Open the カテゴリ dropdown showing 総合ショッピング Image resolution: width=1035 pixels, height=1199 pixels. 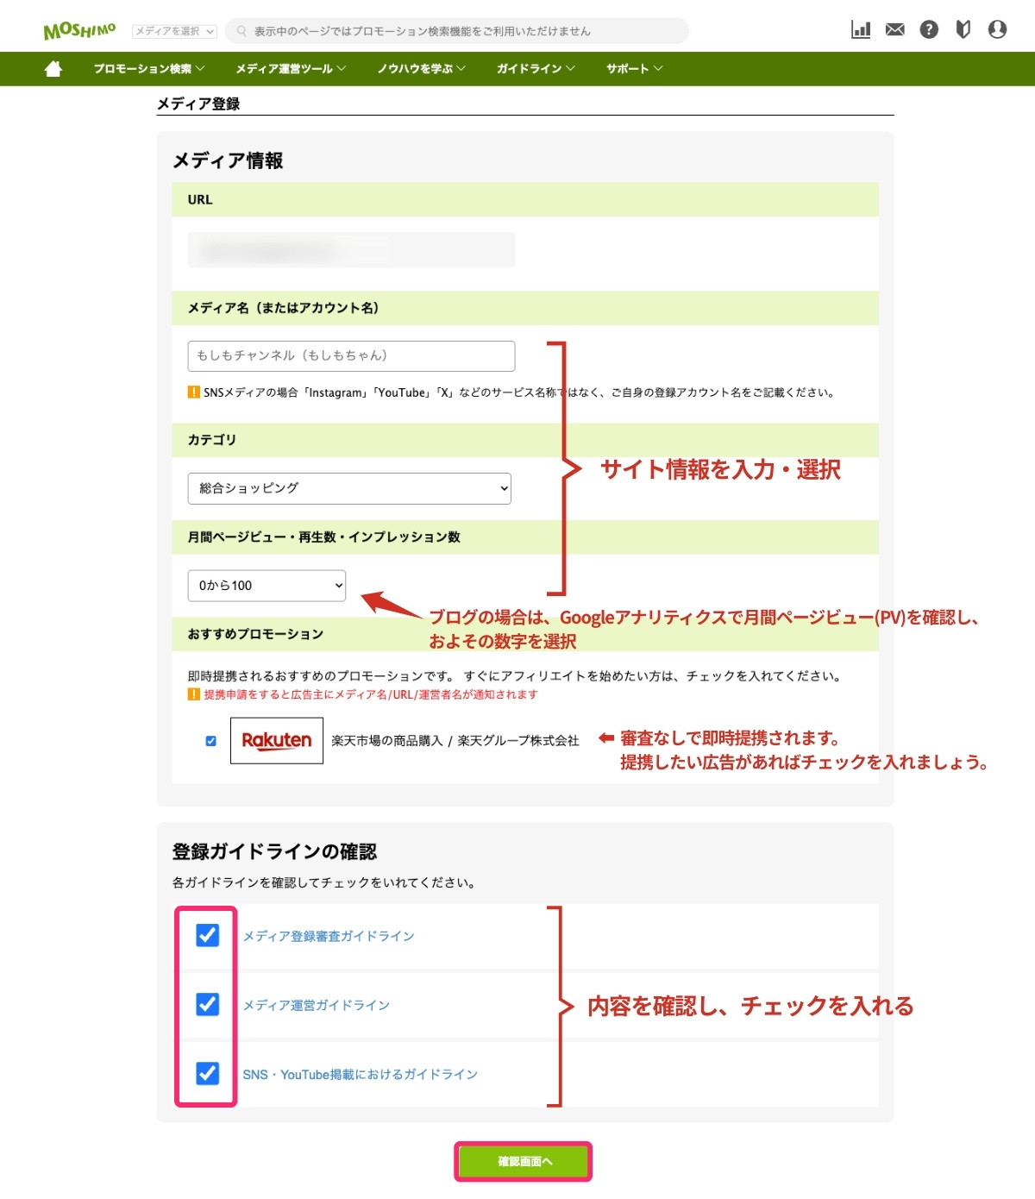click(349, 488)
